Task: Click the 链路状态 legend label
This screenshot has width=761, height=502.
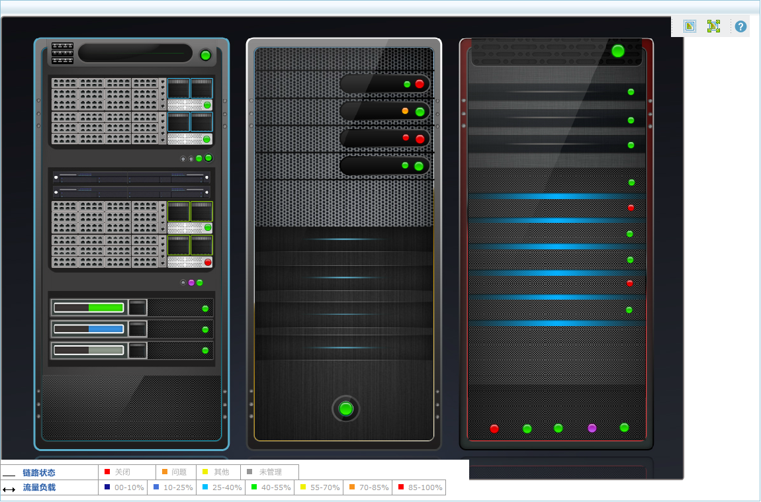Action: (x=39, y=473)
